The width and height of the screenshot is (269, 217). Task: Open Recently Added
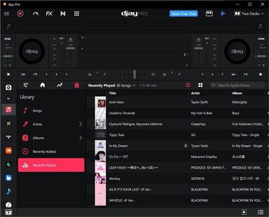51,152
